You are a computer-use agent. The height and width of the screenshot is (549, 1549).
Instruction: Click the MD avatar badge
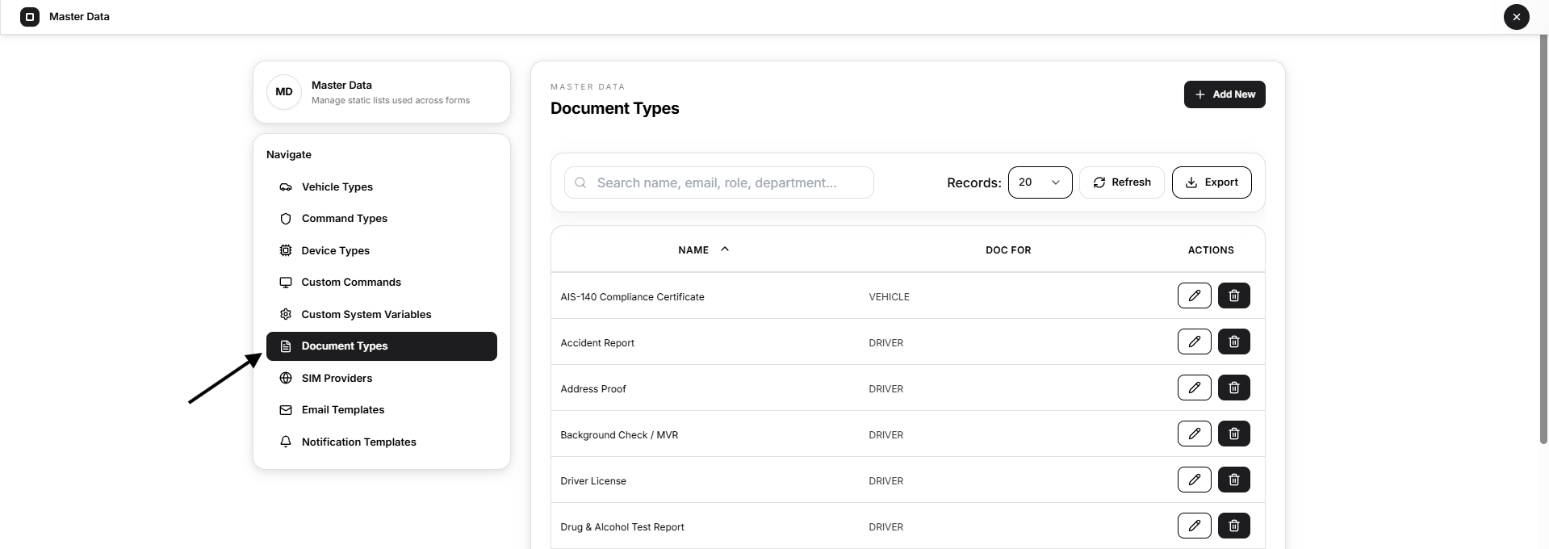pyautogui.click(x=284, y=92)
